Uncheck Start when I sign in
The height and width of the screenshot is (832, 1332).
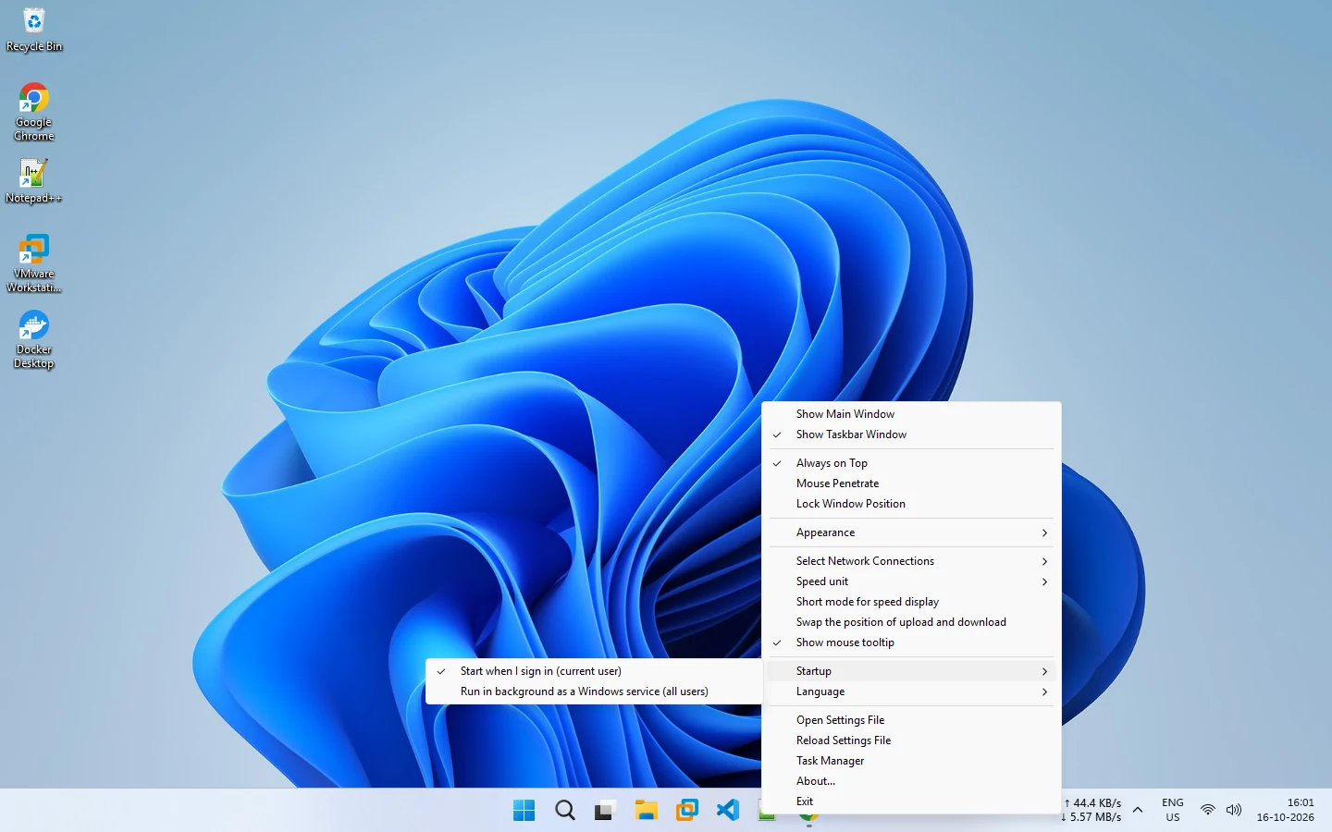593,671
